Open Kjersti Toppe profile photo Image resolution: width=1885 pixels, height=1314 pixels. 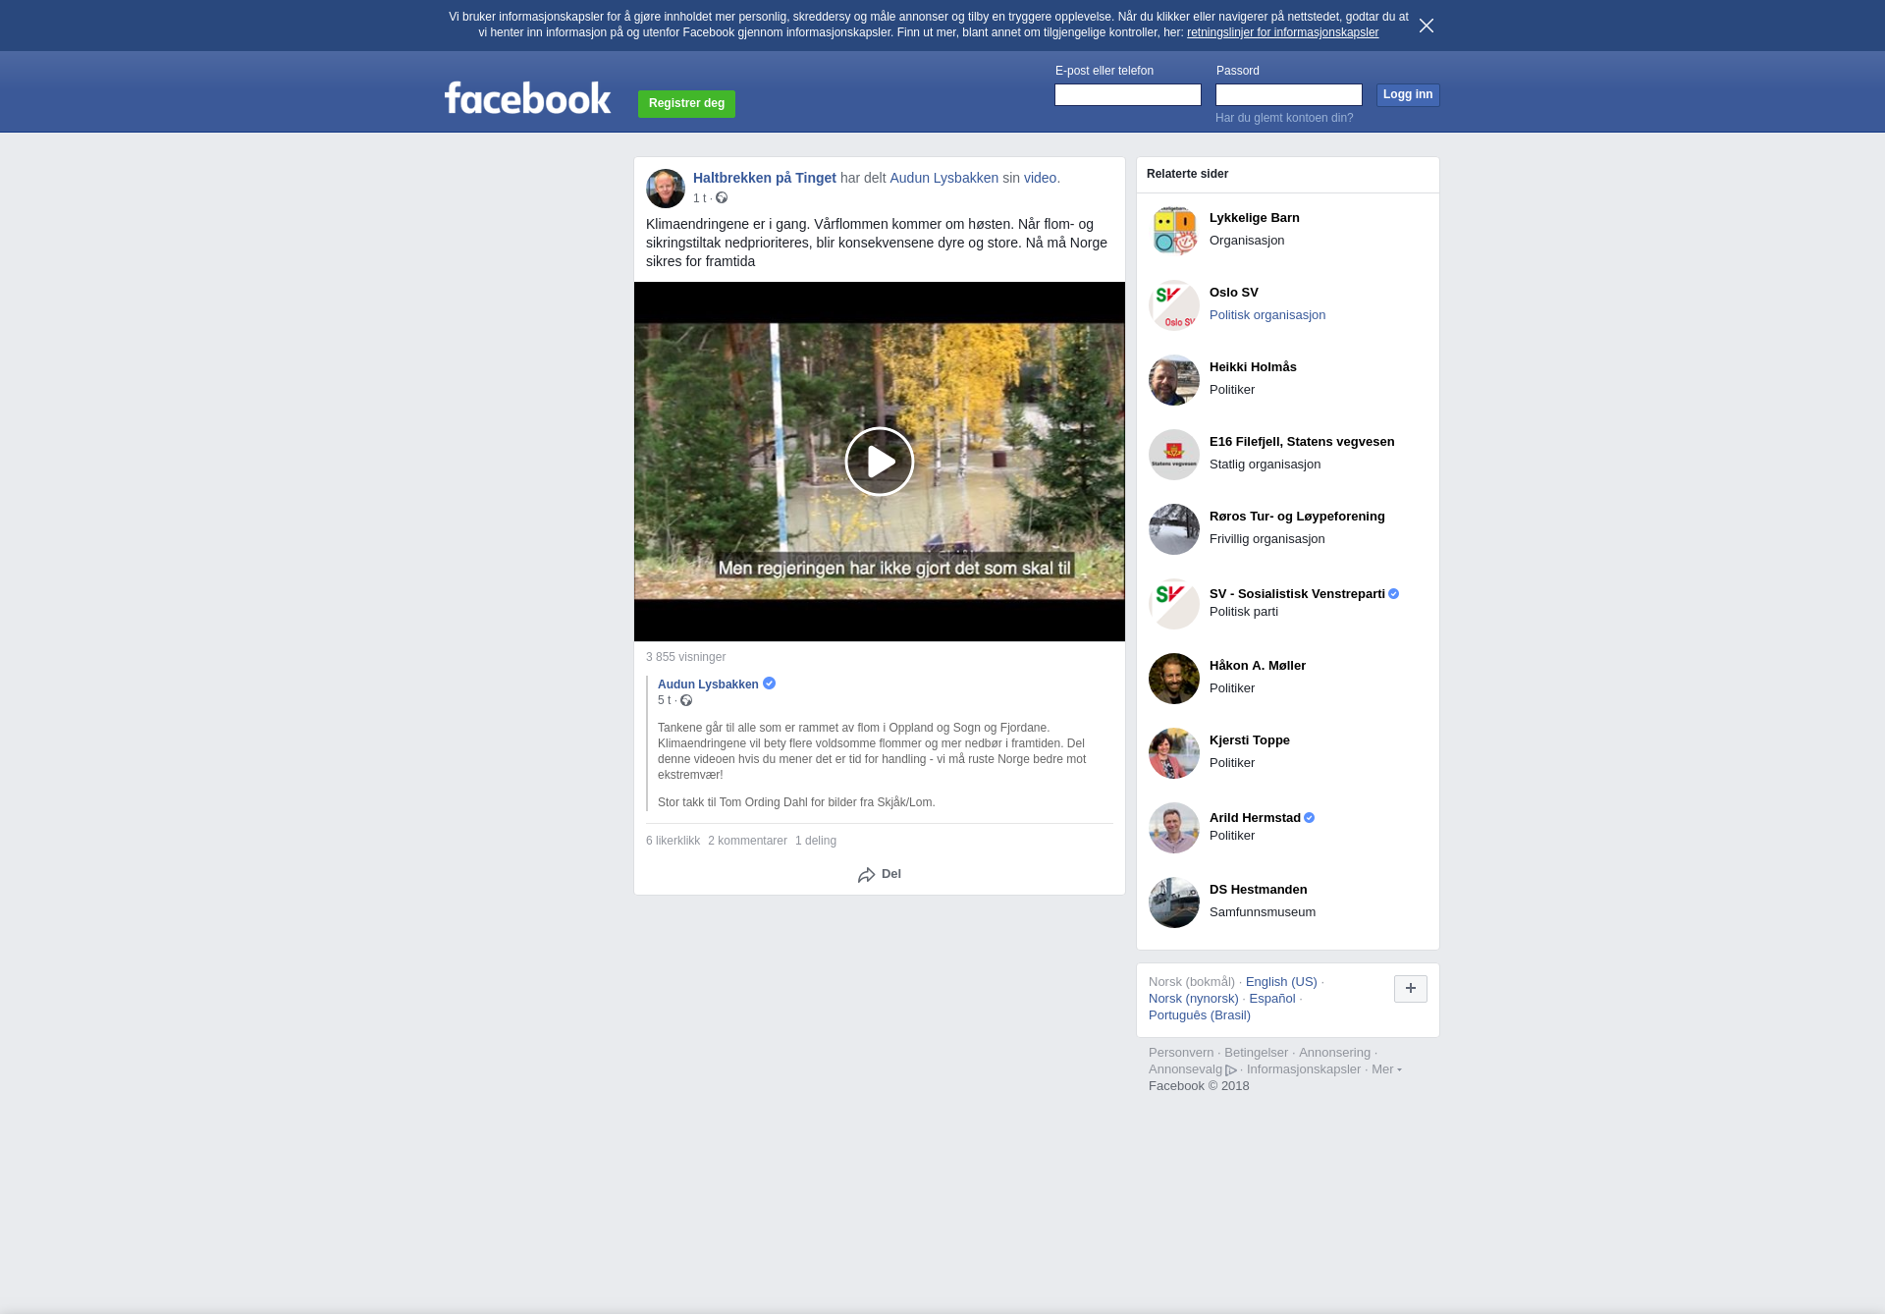coord(1173,753)
